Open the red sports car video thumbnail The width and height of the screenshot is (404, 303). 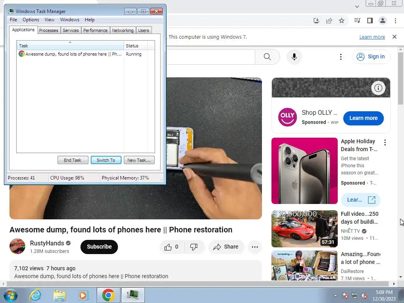(305, 229)
